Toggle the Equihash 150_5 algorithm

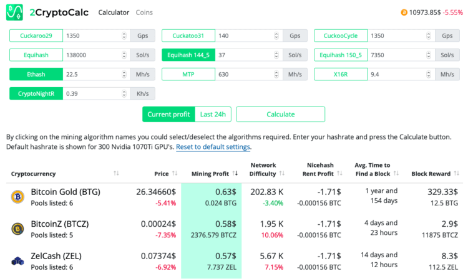(341, 55)
